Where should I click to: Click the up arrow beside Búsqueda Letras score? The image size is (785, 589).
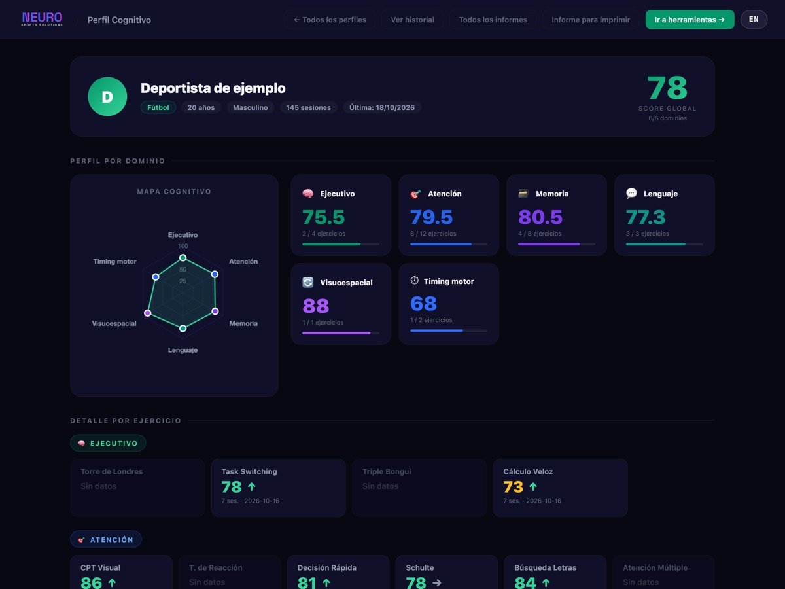pos(546,582)
